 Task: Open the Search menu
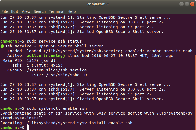[40, 11]
